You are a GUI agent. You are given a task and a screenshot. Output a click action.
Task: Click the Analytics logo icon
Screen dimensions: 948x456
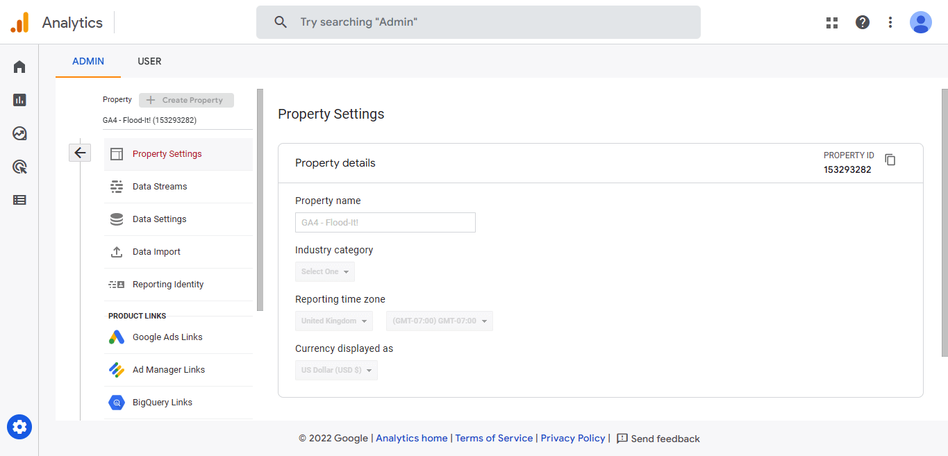click(19, 22)
